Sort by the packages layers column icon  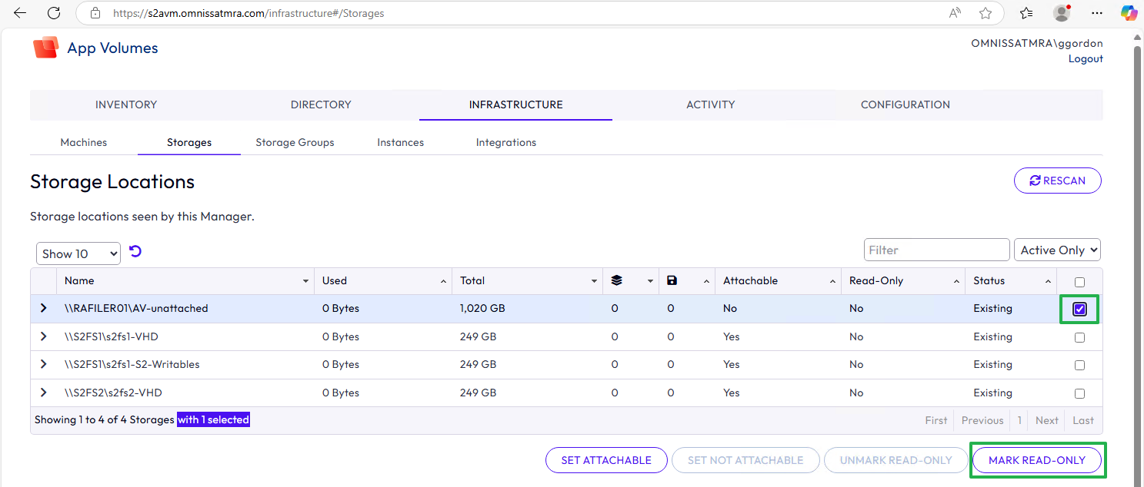pyautogui.click(x=616, y=281)
